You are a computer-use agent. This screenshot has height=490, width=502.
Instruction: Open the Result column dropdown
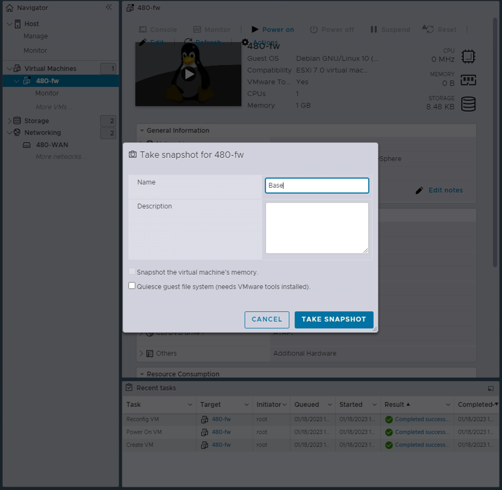point(448,405)
